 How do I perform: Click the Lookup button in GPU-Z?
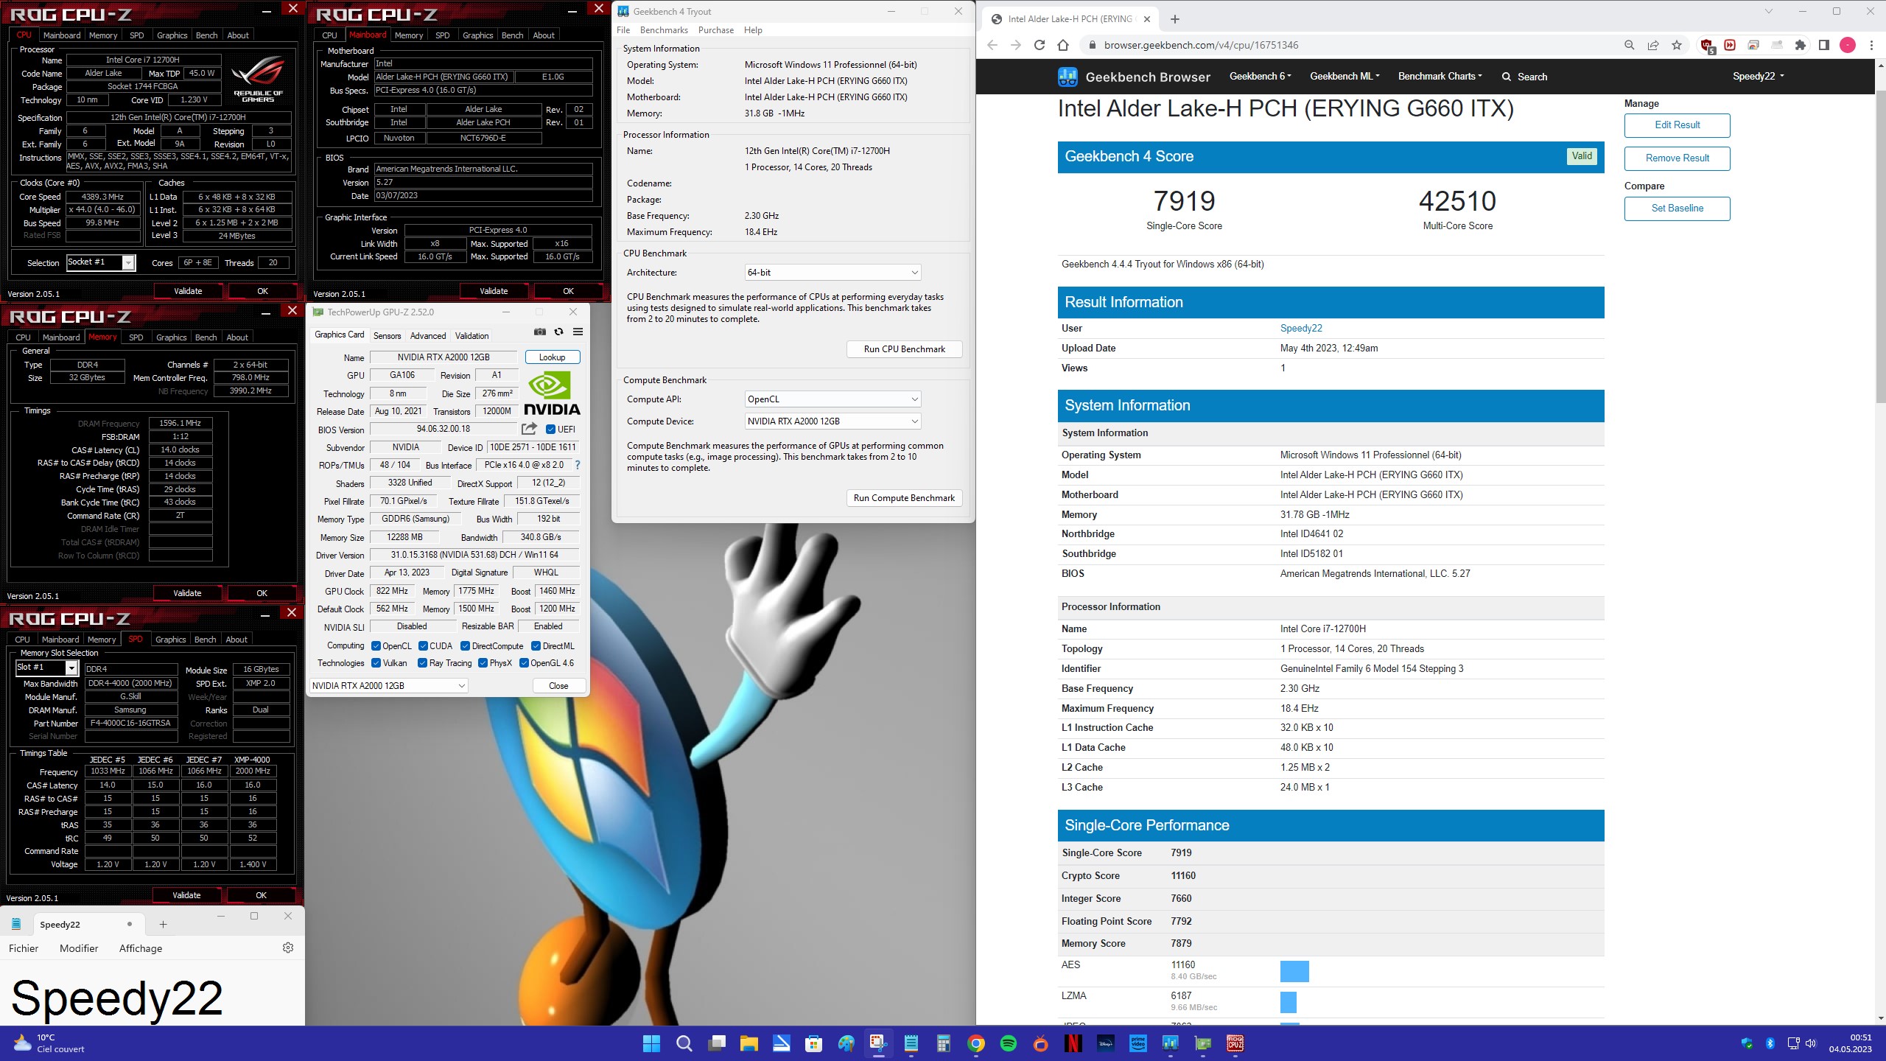[x=553, y=357]
